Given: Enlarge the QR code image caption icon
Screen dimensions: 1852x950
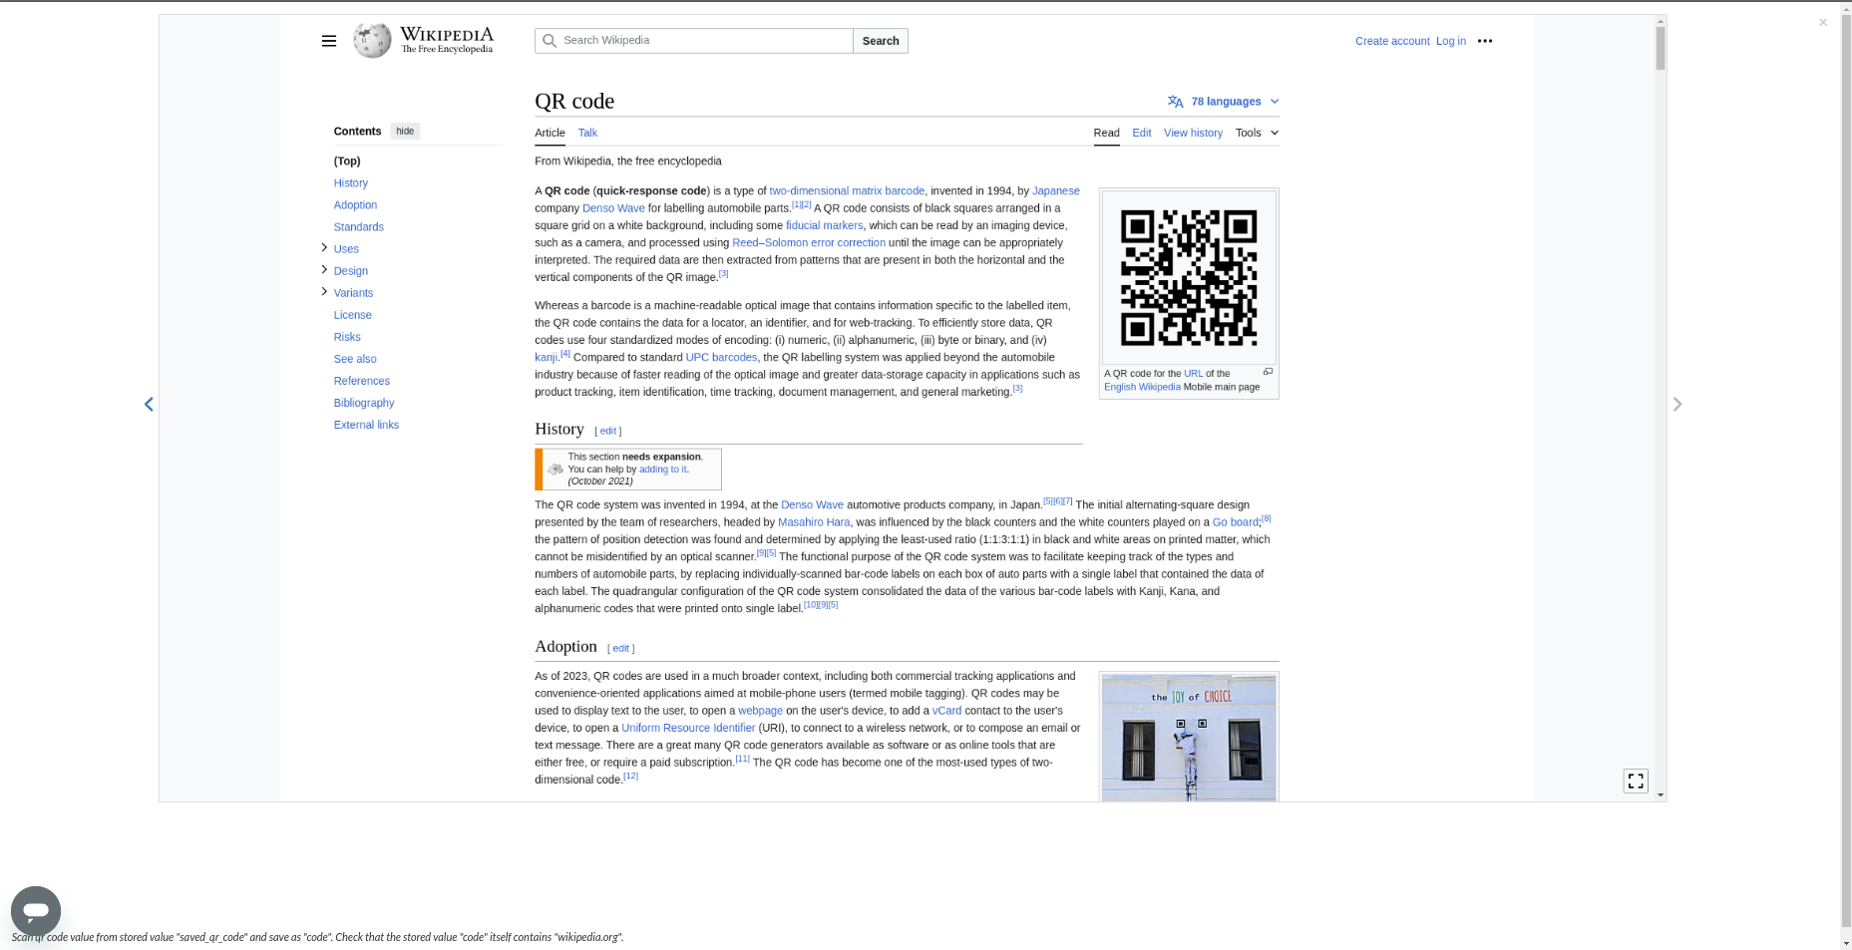Looking at the screenshot, I should coord(1268,372).
